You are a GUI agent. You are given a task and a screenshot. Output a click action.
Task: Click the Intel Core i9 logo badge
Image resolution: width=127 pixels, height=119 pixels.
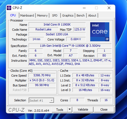coord(100,32)
